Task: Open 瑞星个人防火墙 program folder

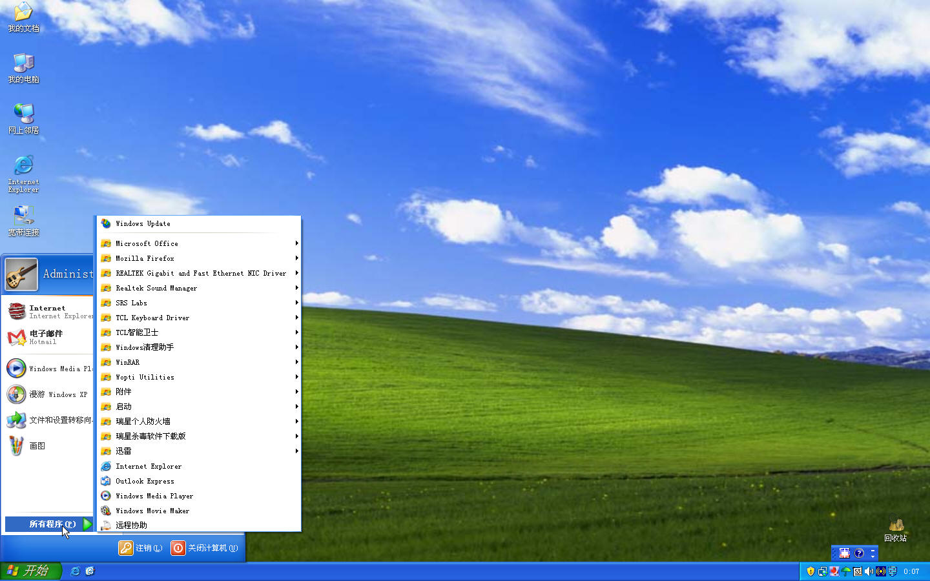Action: point(199,422)
